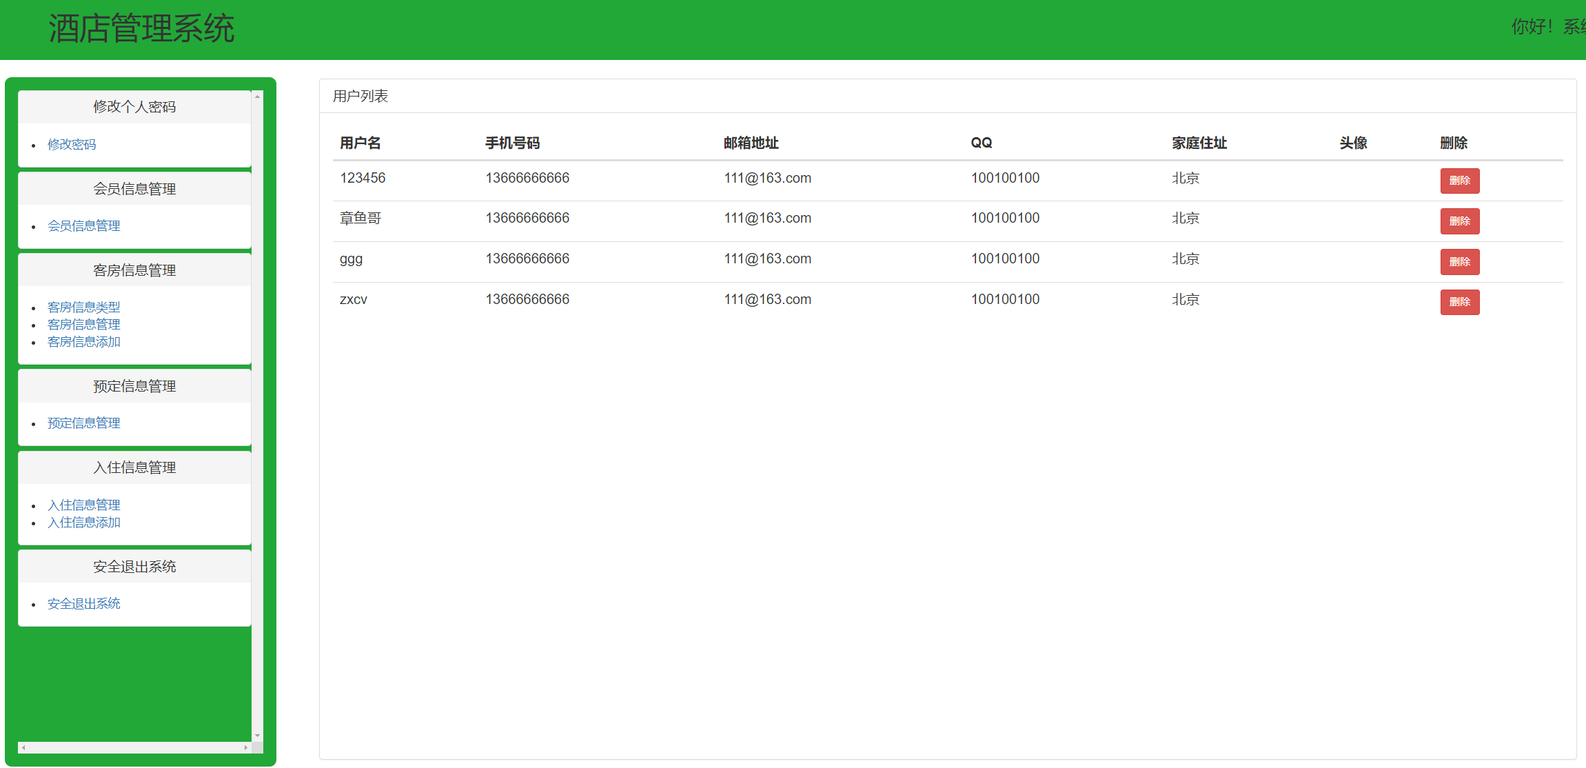
Task: Click 客房信息添加 to add room info
Action: tap(83, 342)
